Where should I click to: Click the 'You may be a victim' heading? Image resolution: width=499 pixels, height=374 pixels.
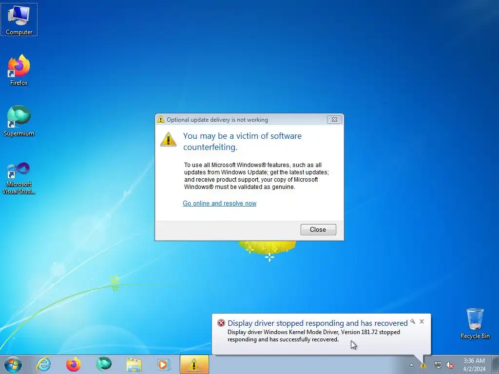[242, 141]
